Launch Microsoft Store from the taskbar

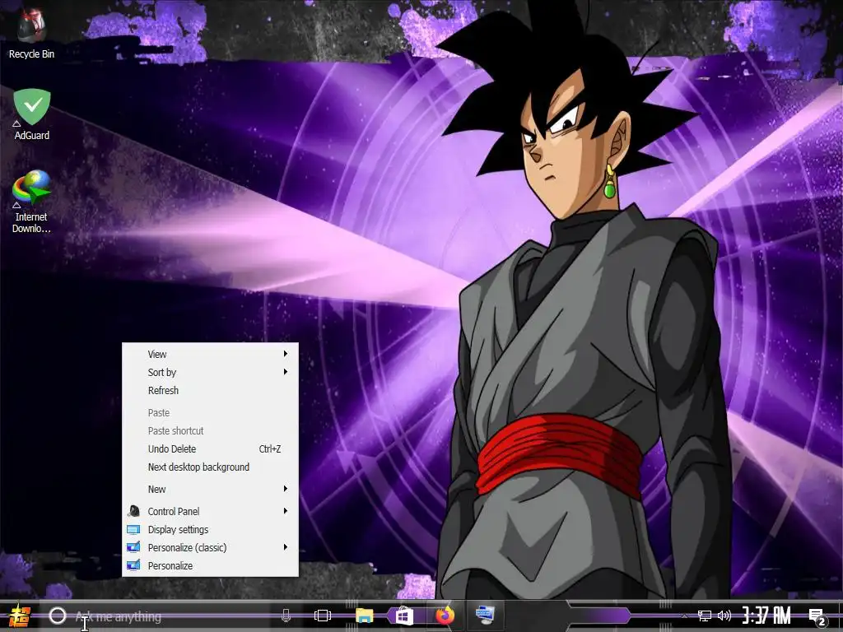(404, 616)
